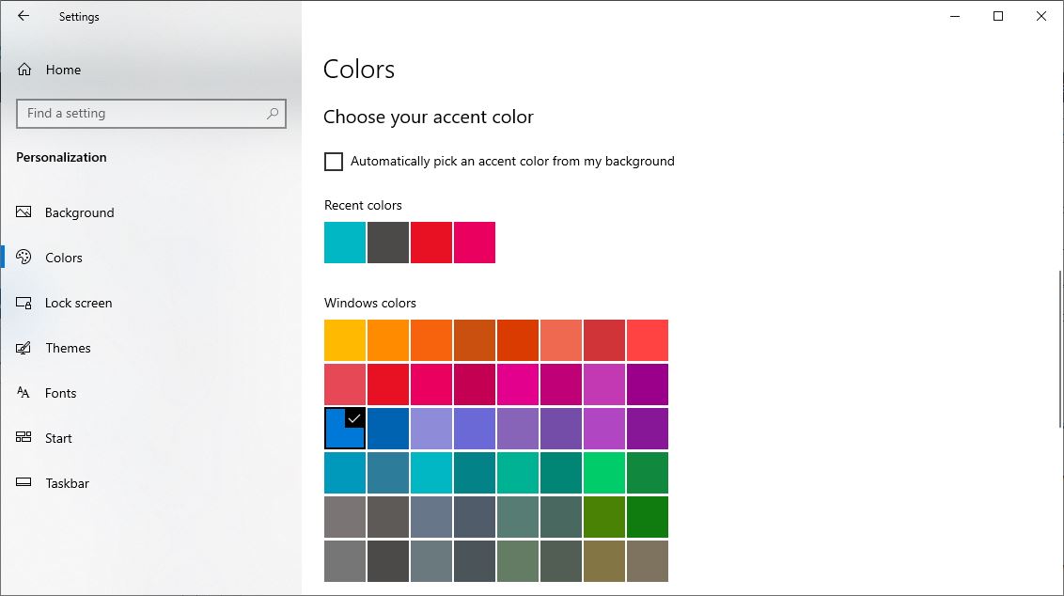1064x596 pixels.
Task: Click the back arrow icon
Action: [x=23, y=16]
